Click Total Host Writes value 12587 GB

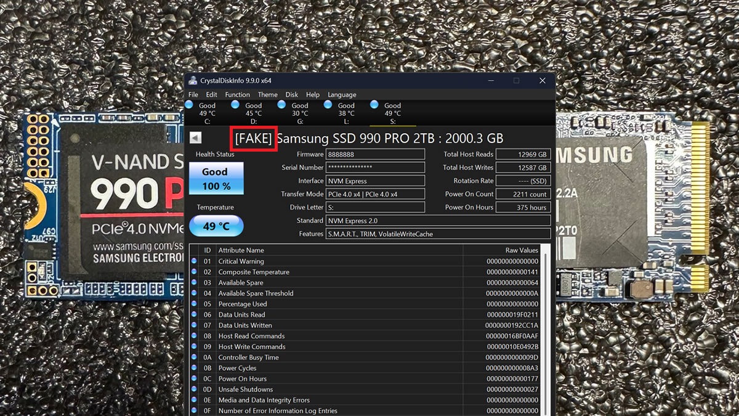click(523, 168)
